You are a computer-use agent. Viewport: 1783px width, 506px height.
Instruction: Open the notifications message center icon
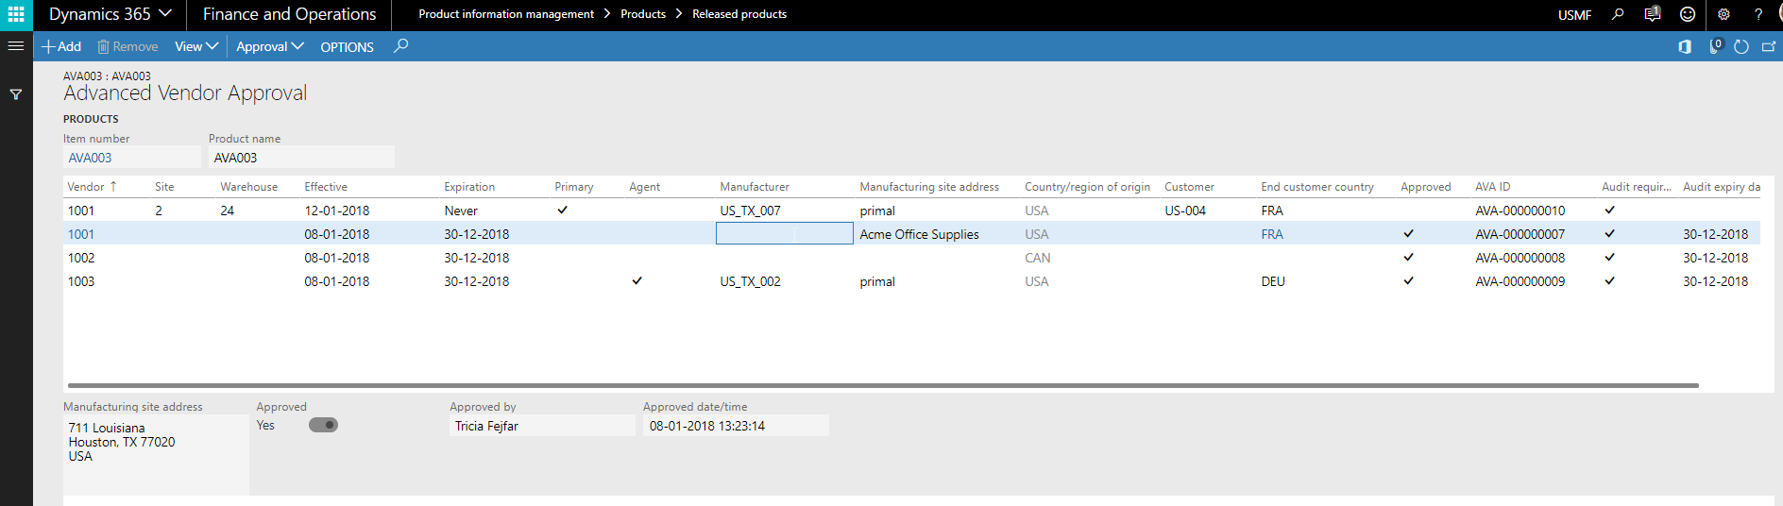[1653, 14]
